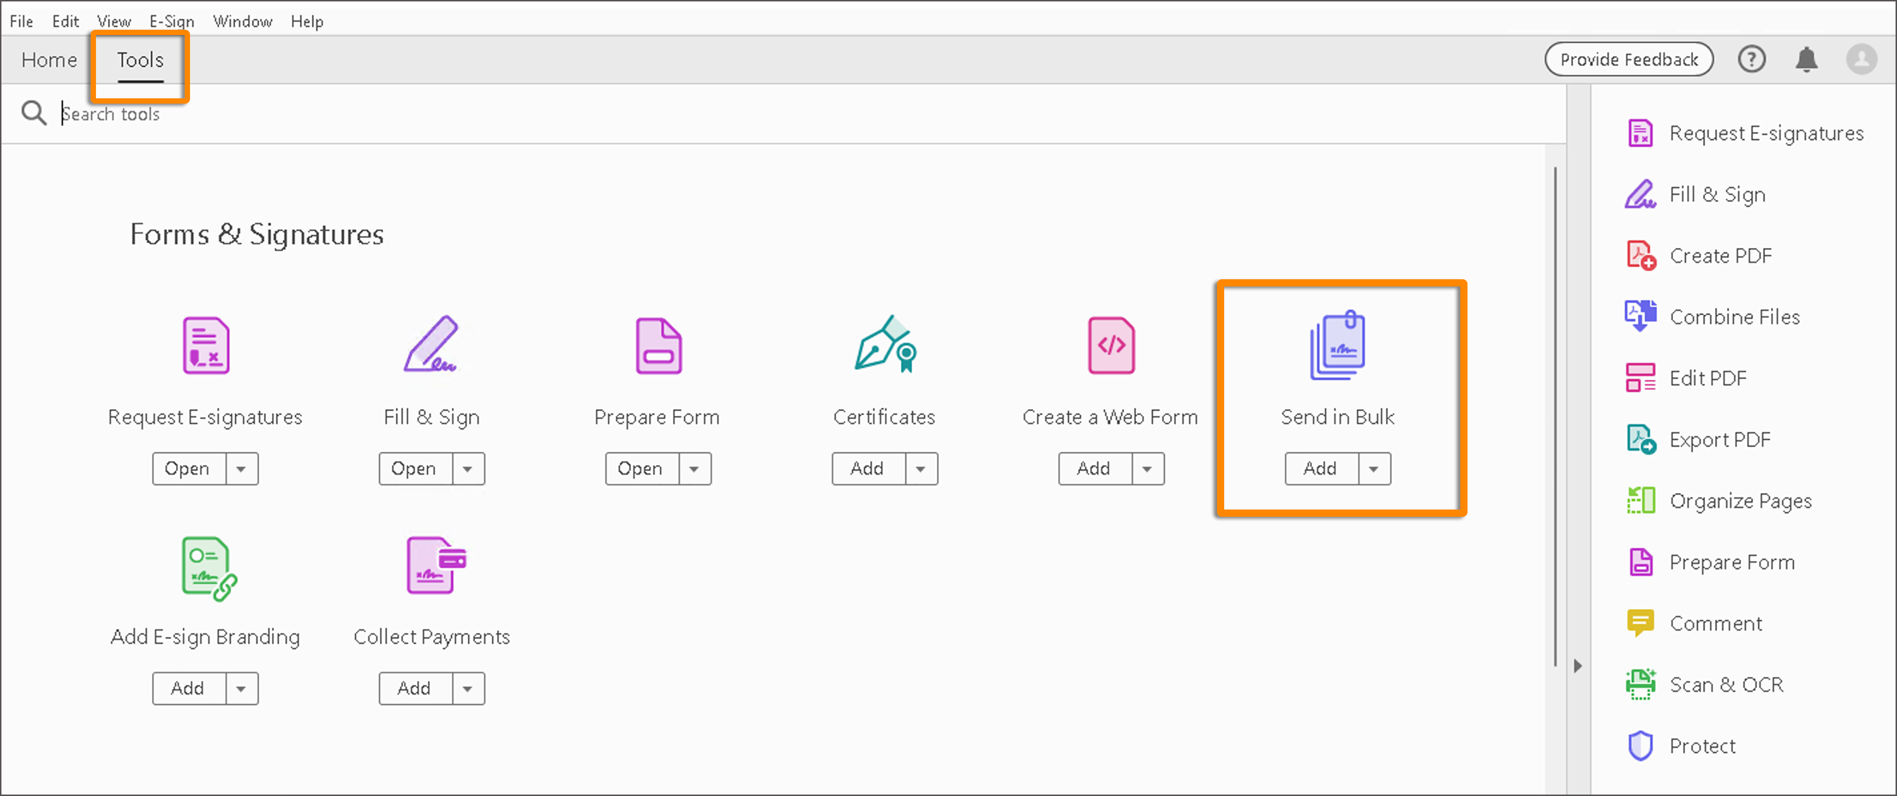
Task: Click the Organize Pages icon
Action: pos(1641,500)
